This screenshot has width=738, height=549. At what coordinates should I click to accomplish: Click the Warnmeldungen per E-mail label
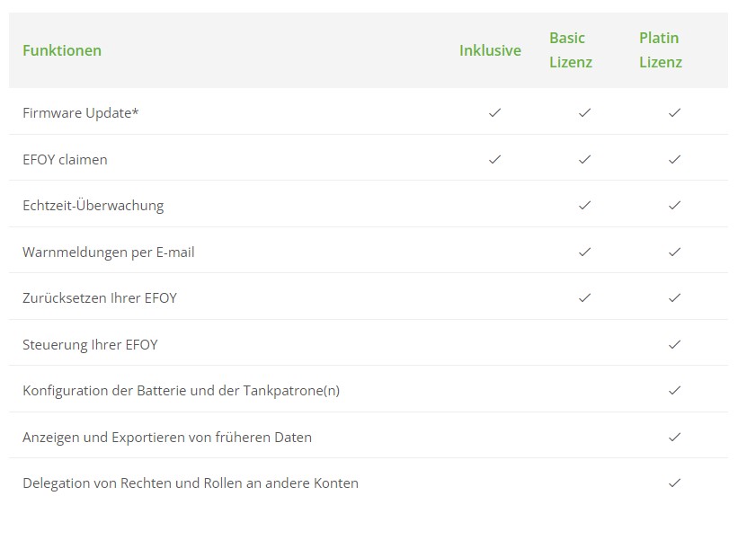pos(108,252)
